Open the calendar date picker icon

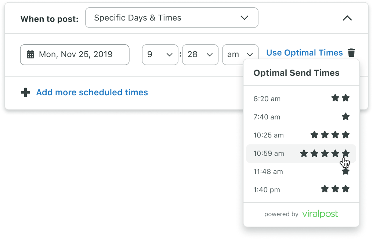coord(31,54)
